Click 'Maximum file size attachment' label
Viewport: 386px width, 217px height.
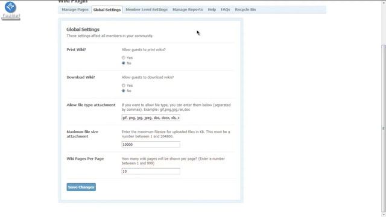(82, 134)
